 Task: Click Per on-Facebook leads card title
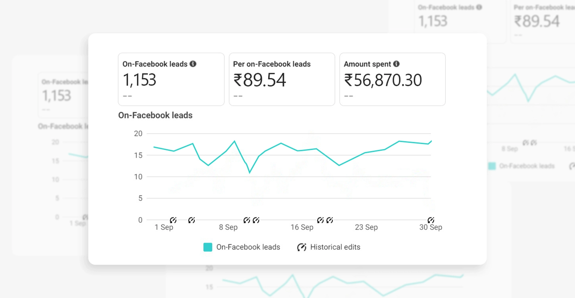tap(272, 64)
